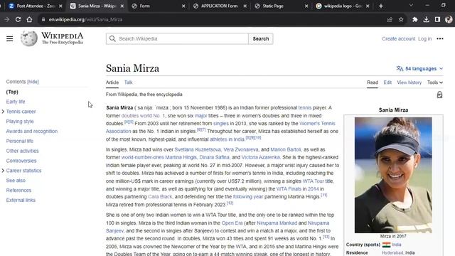Viewport: 455px width, 256px height.
Task: Click the Wikipedia globe logo
Action: [x=29, y=38]
